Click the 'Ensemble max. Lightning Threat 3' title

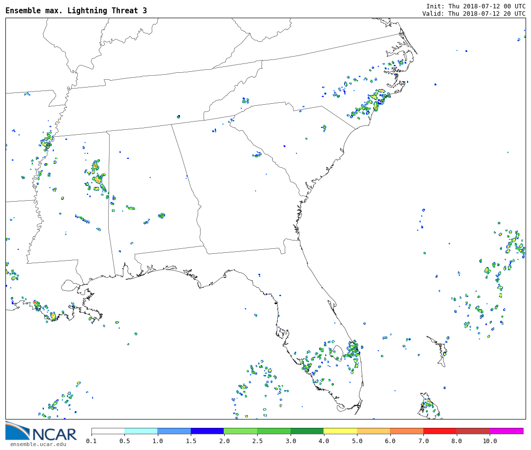pos(76,11)
